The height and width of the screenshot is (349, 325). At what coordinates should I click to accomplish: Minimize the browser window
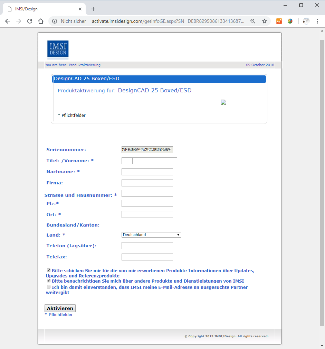tap(285, 5)
